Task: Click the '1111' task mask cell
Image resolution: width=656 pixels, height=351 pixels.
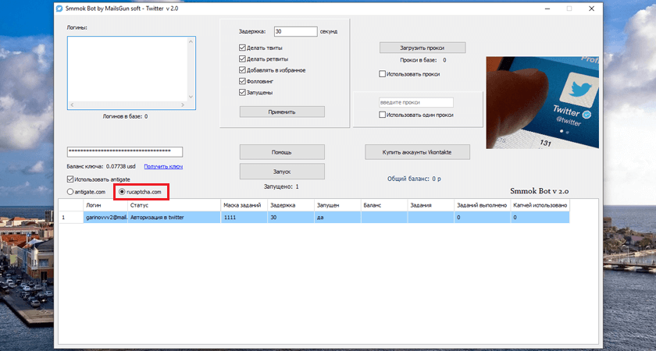Action: click(x=244, y=218)
